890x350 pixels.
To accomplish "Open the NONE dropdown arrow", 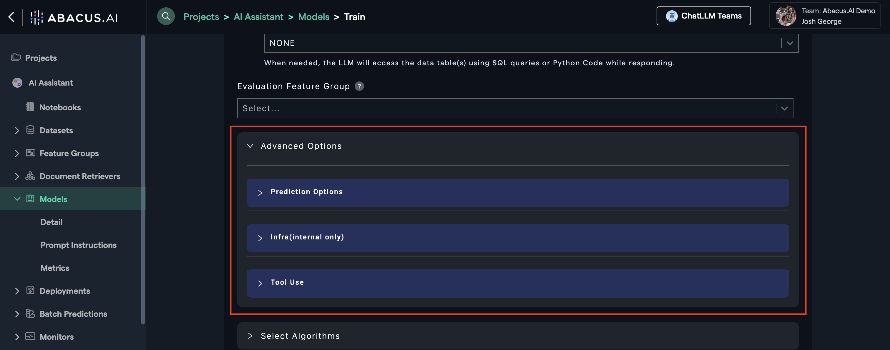I will (x=789, y=43).
